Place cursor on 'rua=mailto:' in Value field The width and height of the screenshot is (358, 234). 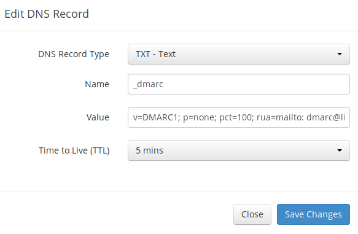280,117
